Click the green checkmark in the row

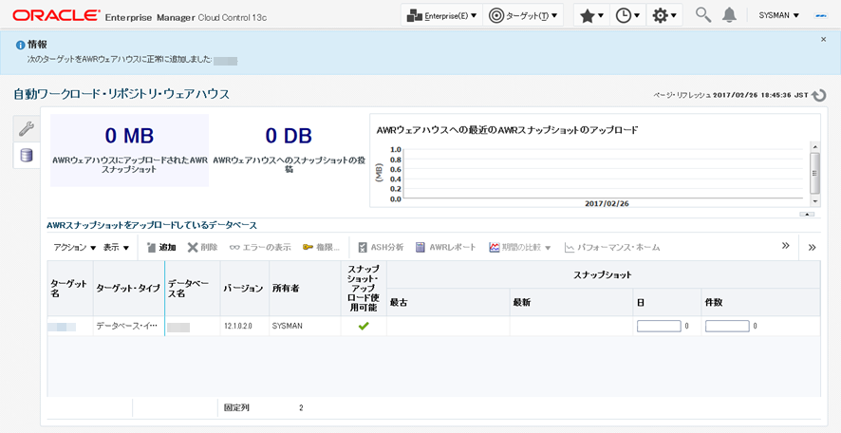[364, 326]
